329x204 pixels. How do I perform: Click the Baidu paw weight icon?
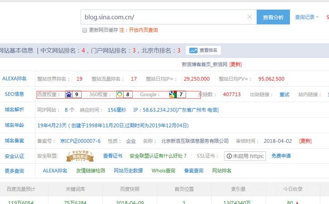tap(68, 94)
